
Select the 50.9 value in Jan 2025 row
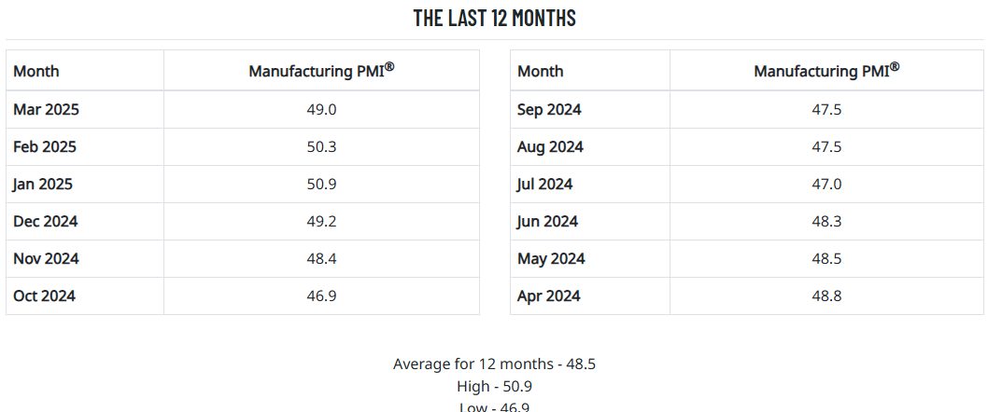[321, 185]
